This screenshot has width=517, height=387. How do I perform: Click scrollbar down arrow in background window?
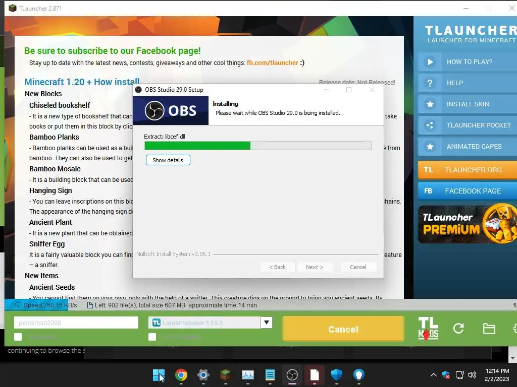(512, 358)
